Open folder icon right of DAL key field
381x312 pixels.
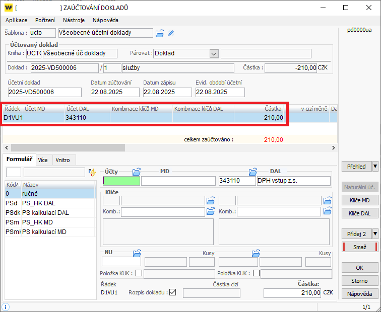(x=327, y=201)
